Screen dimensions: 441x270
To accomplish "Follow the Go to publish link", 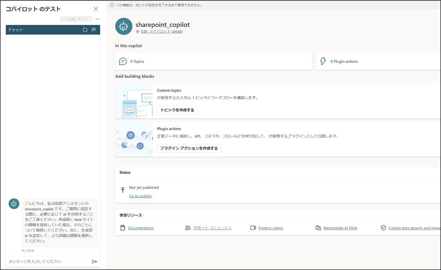I will point(140,196).
